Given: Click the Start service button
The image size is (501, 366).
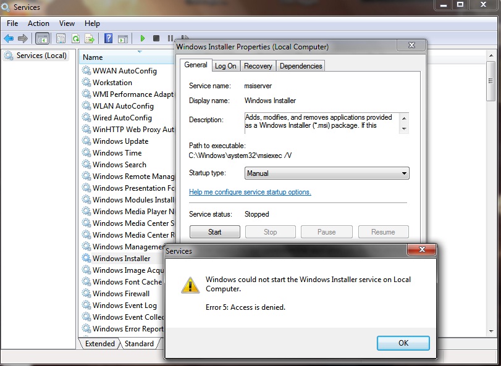Looking at the screenshot, I should pyautogui.click(x=215, y=232).
